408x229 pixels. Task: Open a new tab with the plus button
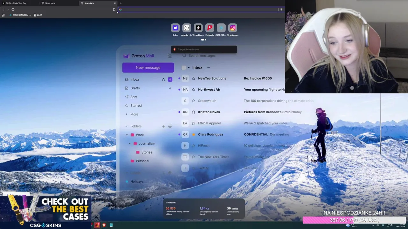[x=121, y=3]
